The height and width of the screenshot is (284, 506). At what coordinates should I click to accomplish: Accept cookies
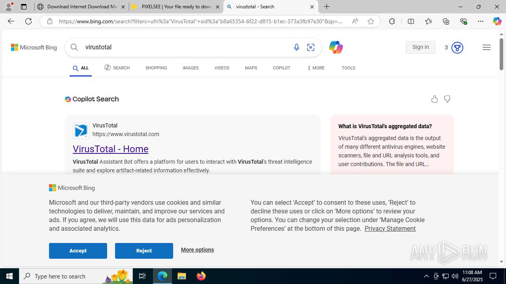tap(78, 251)
